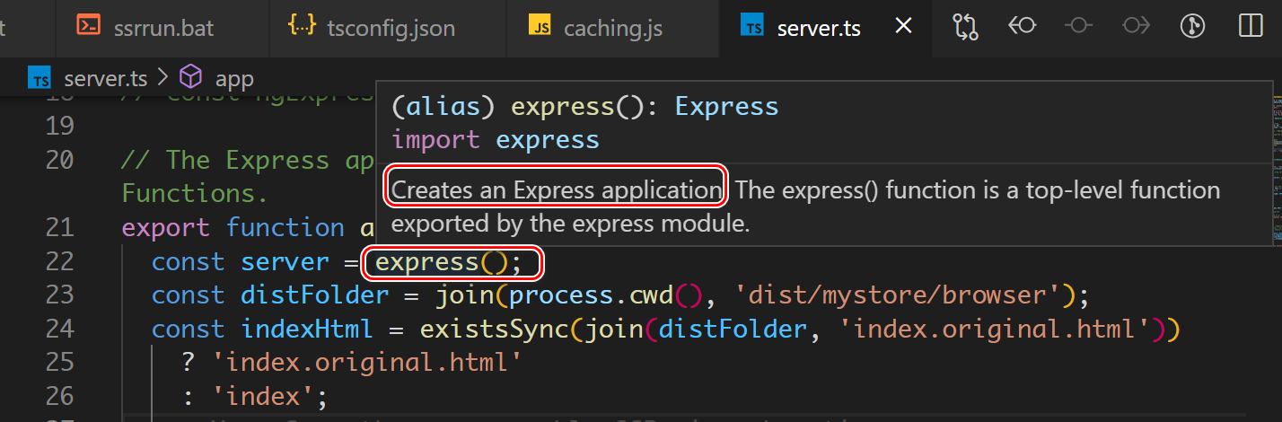Screen dimensions: 1282x422
Task: Select the server.ts editor tab
Action: pyautogui.click(x=819, y=28)
